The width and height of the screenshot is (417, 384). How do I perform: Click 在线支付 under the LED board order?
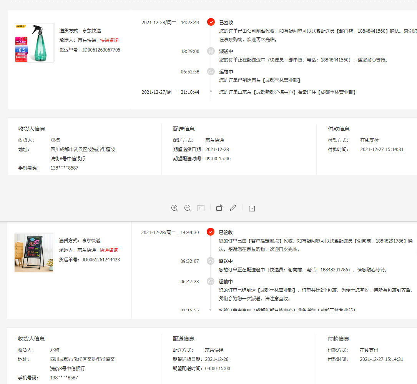tap(369, 350)
